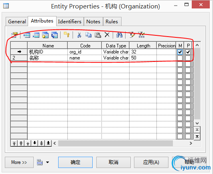213x174 pixels.
Task: Move row to bottom arrow button
Action: [48, 143]
